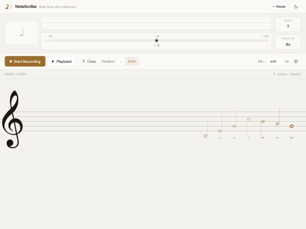Viewport: 306px width, 229px height.
Task: Select the hollow half note fourth on staff
Action: tap(248, 119)
